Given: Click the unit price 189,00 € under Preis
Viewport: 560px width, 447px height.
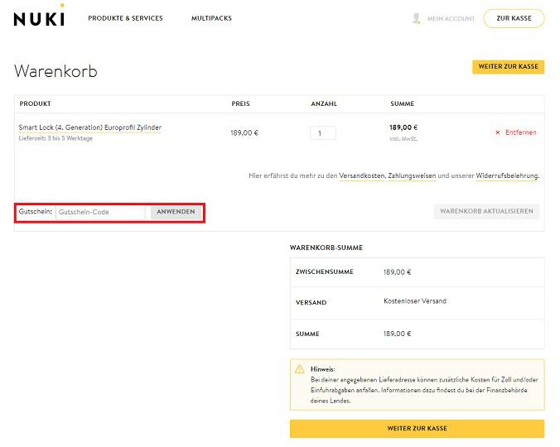Looking at the screenshot, I should click(244, 133).
